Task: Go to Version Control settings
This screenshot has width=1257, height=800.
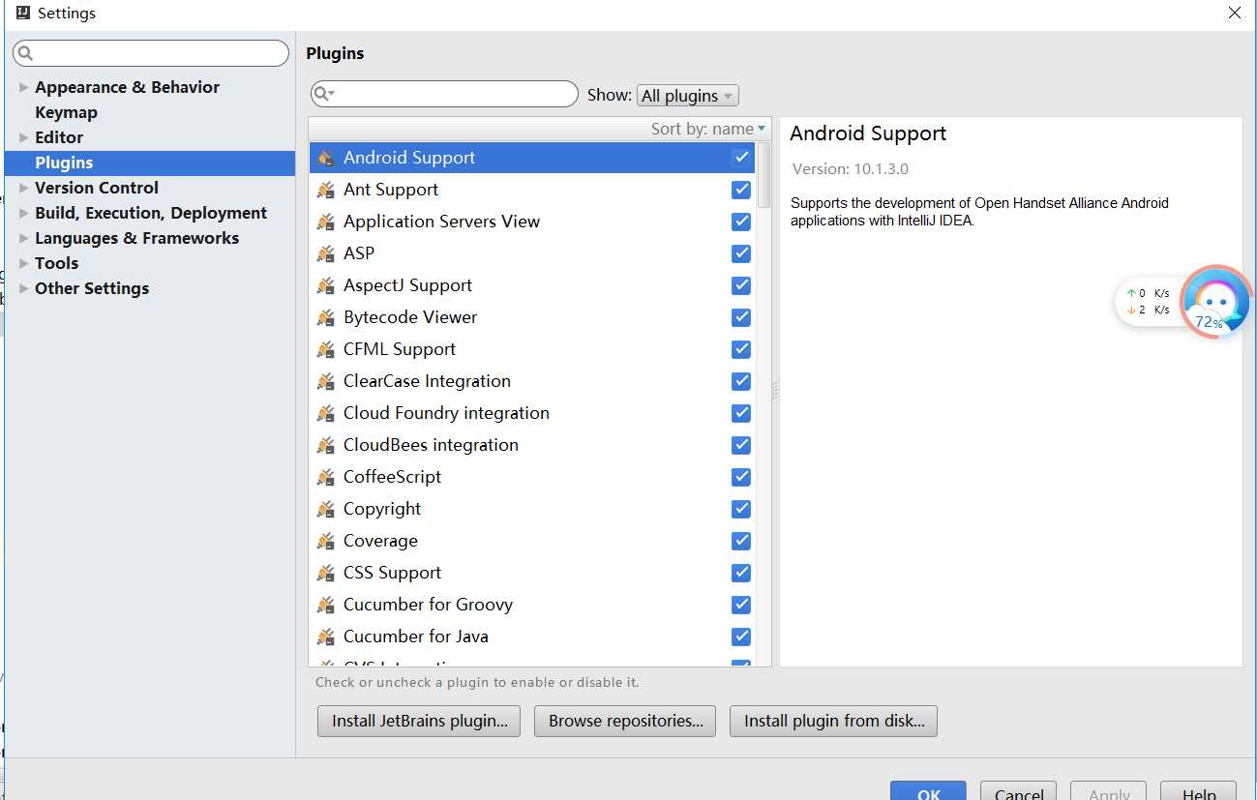Action: click(97, 188)
